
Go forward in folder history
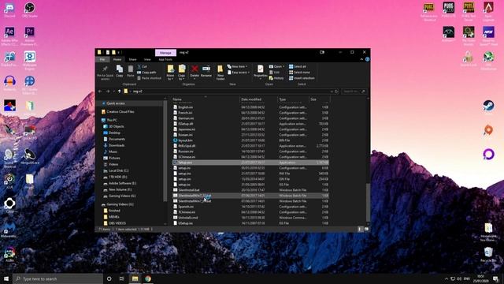[108, 92]
